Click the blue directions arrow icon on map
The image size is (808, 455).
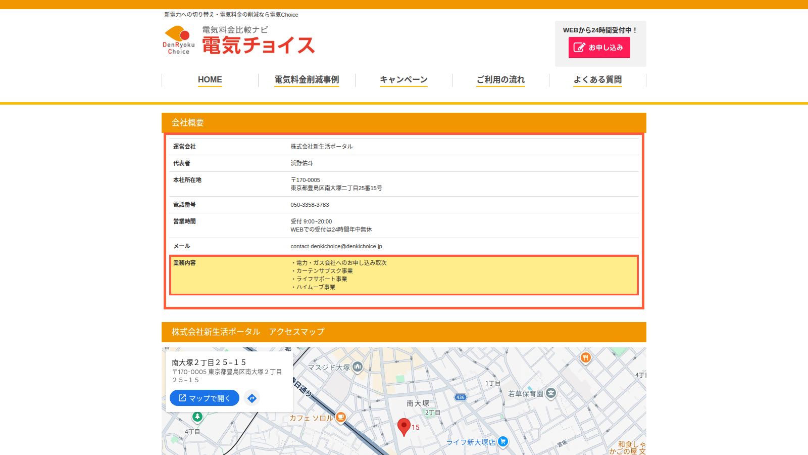(252, 398)
